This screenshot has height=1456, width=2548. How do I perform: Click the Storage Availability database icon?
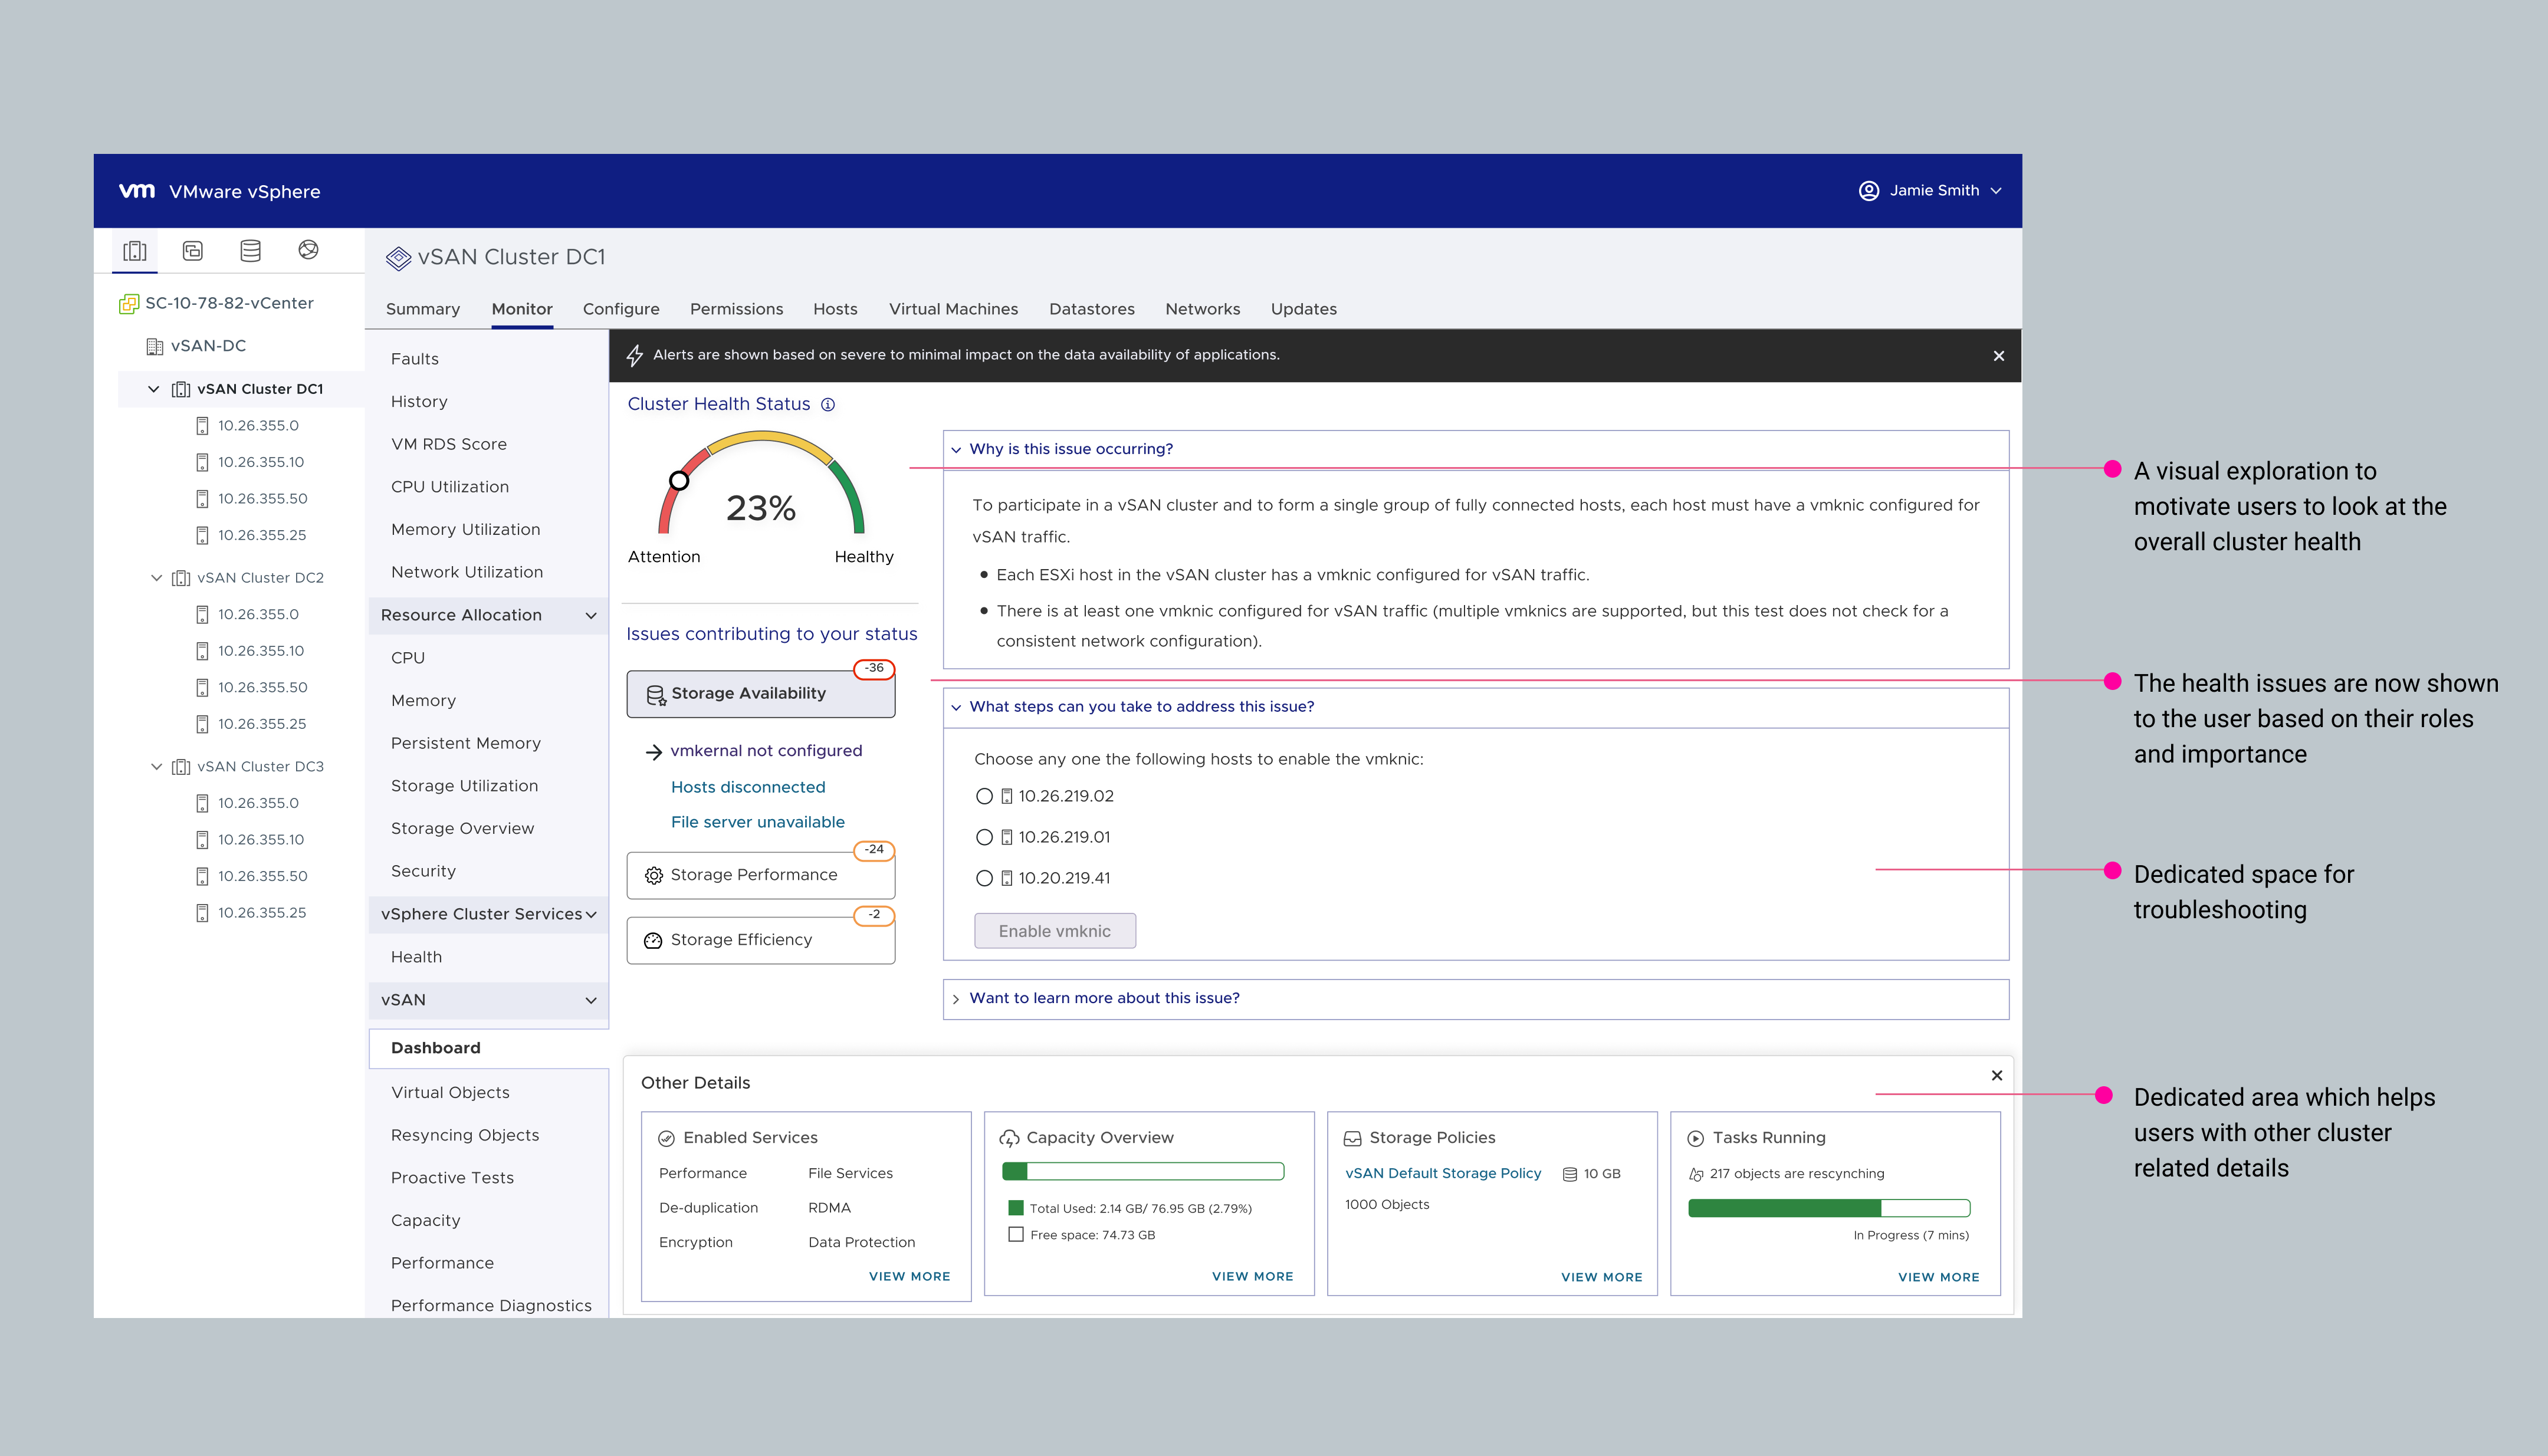tap(656, 695)
